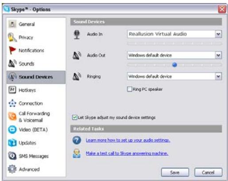Save the sound device options
Screen dimensions: 228x181
175,172
